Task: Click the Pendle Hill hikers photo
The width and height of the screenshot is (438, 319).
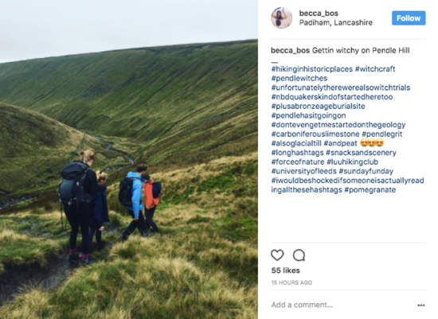Action: [129, 159]
